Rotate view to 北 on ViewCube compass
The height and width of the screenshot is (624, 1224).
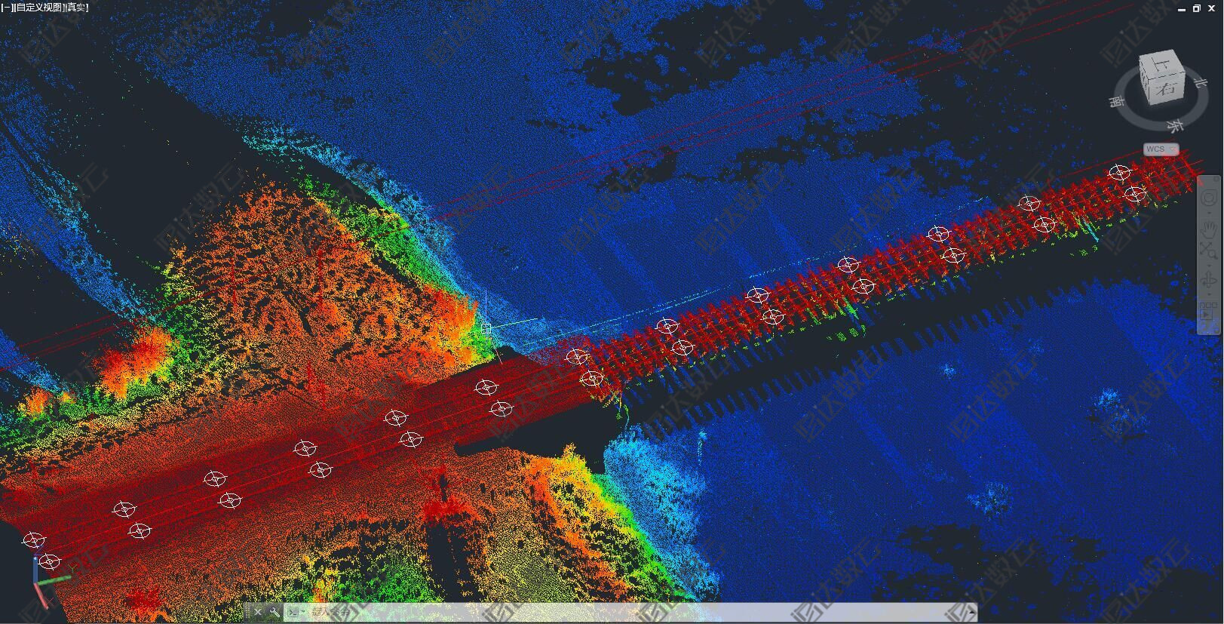[1200, 83]
